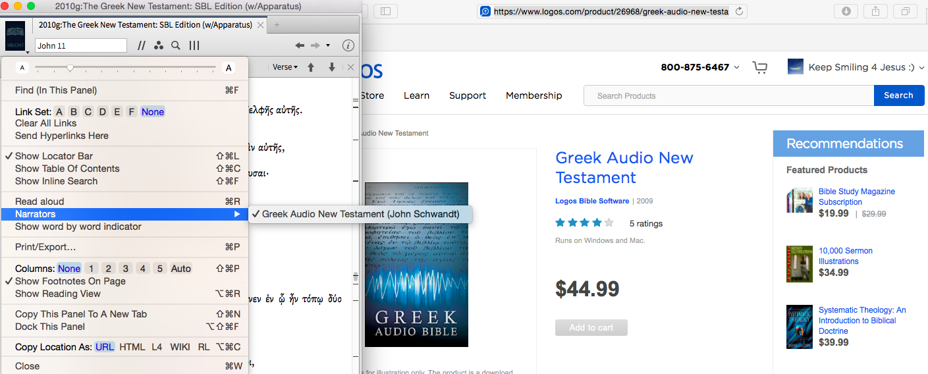Open the shopping cart icon on Logos site

(x=760, y=67)
